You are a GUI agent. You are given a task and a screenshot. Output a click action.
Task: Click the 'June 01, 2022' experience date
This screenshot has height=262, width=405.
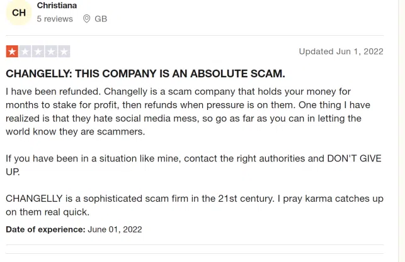point(115,229)
